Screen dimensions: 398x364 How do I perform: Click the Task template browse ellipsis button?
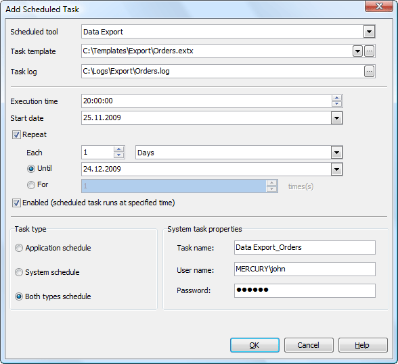pyautogui.click(x=369, y=51)
